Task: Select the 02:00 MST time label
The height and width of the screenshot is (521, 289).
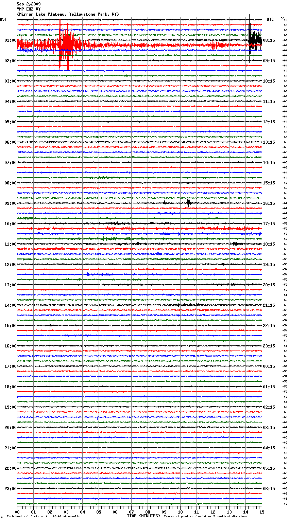Action: (11, 61)
